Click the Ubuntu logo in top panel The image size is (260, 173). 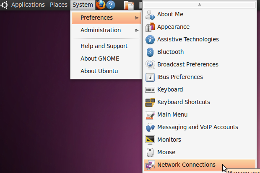tap(5, 5)
